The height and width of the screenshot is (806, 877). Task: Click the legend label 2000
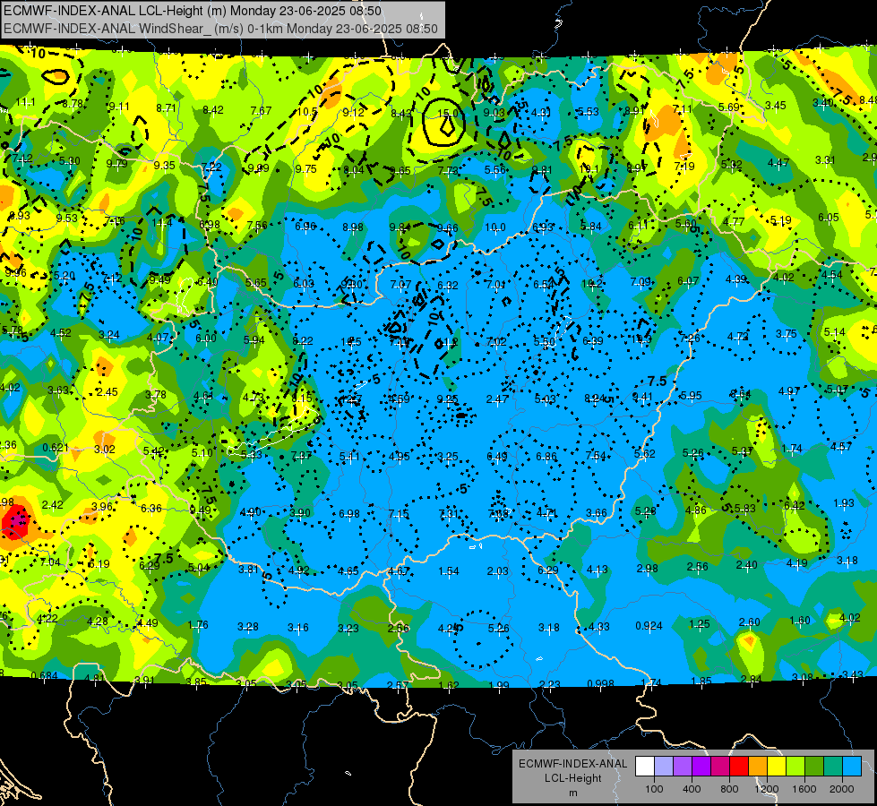(842, 789)
